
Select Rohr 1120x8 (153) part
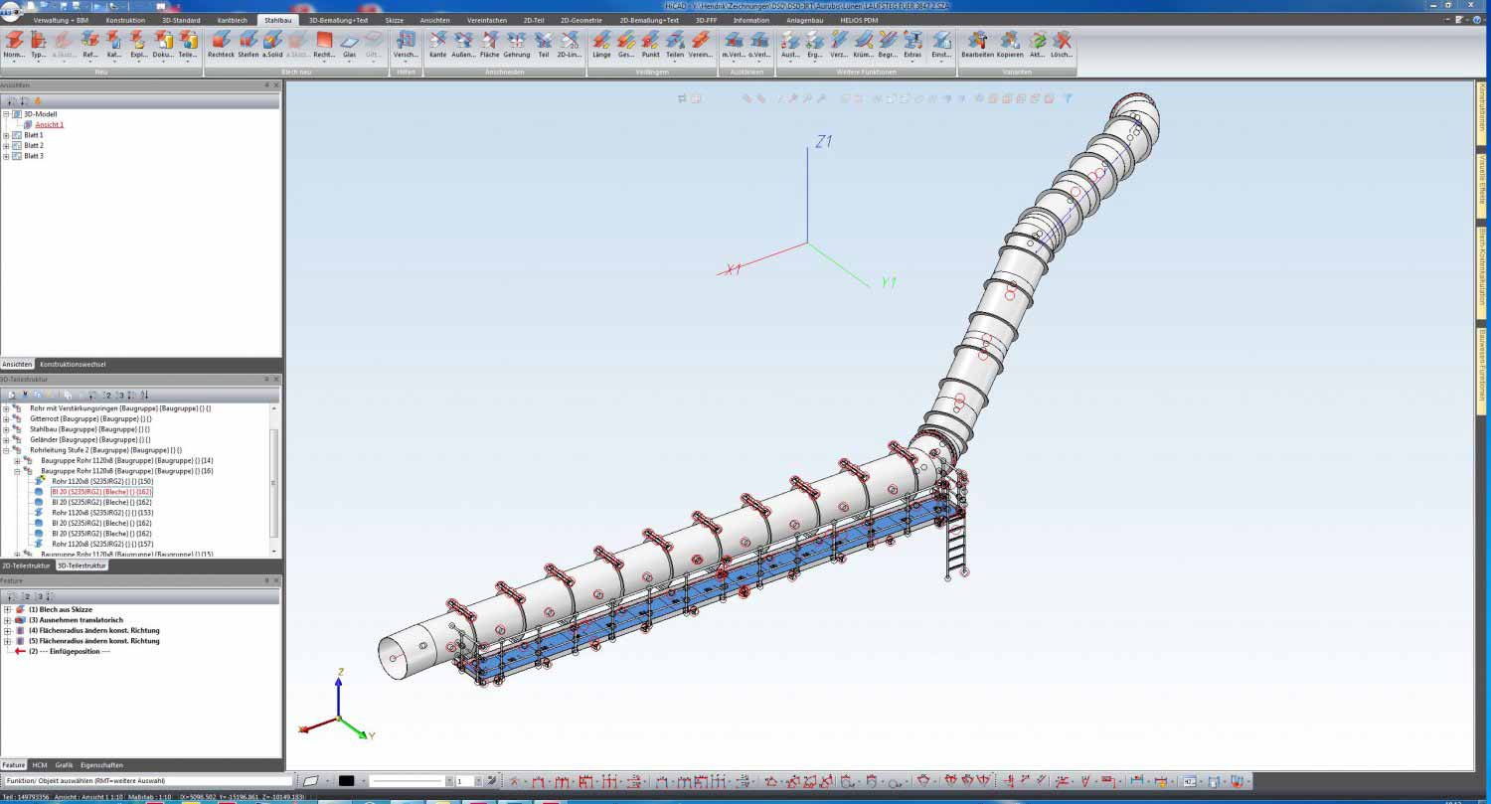101,513
